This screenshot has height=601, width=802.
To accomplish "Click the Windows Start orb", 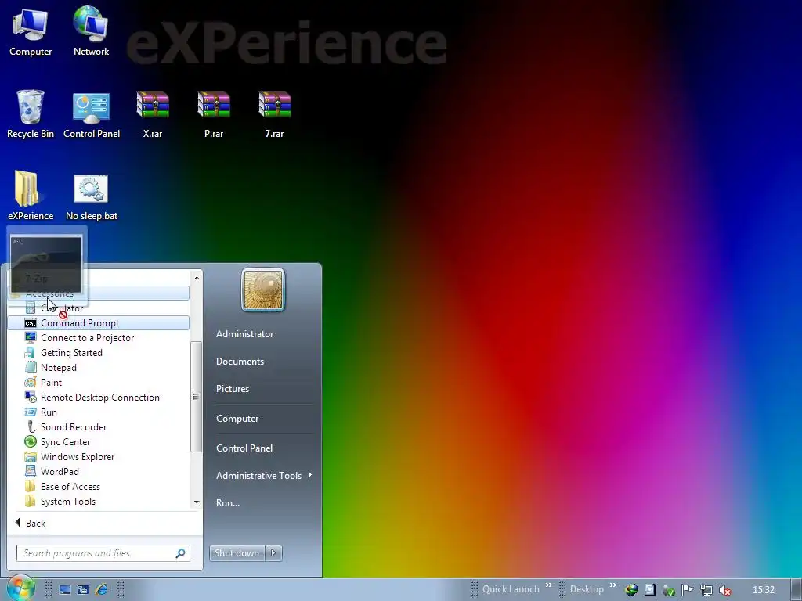I will tap(20, 588).
